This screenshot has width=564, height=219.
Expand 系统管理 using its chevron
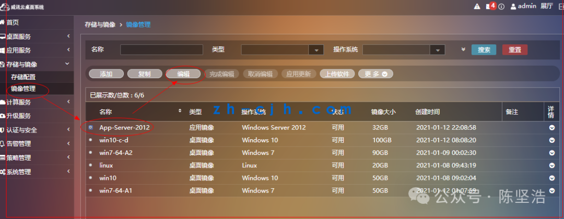click(68, 171)
